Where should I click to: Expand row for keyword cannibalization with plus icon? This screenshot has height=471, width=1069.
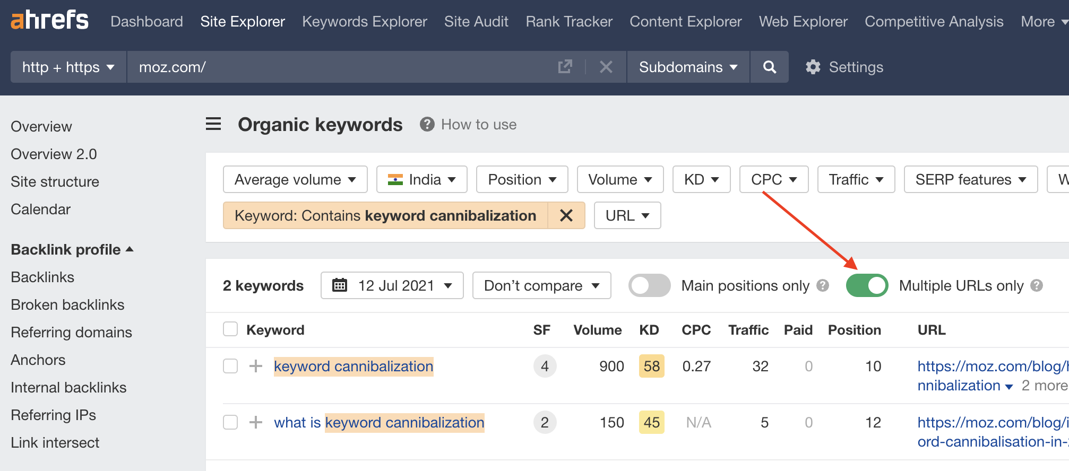[256, 366]
